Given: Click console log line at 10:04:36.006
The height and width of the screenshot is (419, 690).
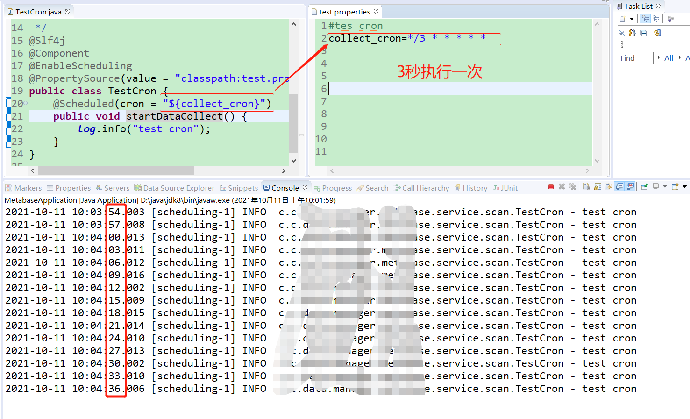Looking at the screenshot, I should [x=320, y=389].
